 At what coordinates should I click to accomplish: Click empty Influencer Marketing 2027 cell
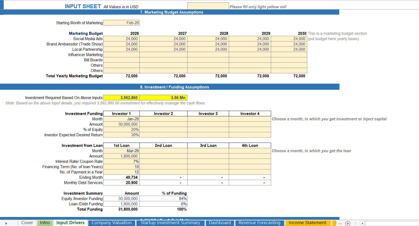tap(163, 55)
